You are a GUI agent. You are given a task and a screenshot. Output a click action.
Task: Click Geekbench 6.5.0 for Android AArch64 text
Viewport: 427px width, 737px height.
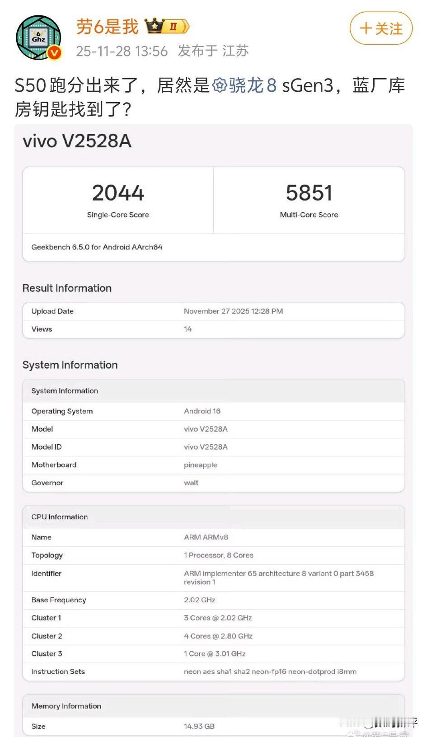pos(97,247)
